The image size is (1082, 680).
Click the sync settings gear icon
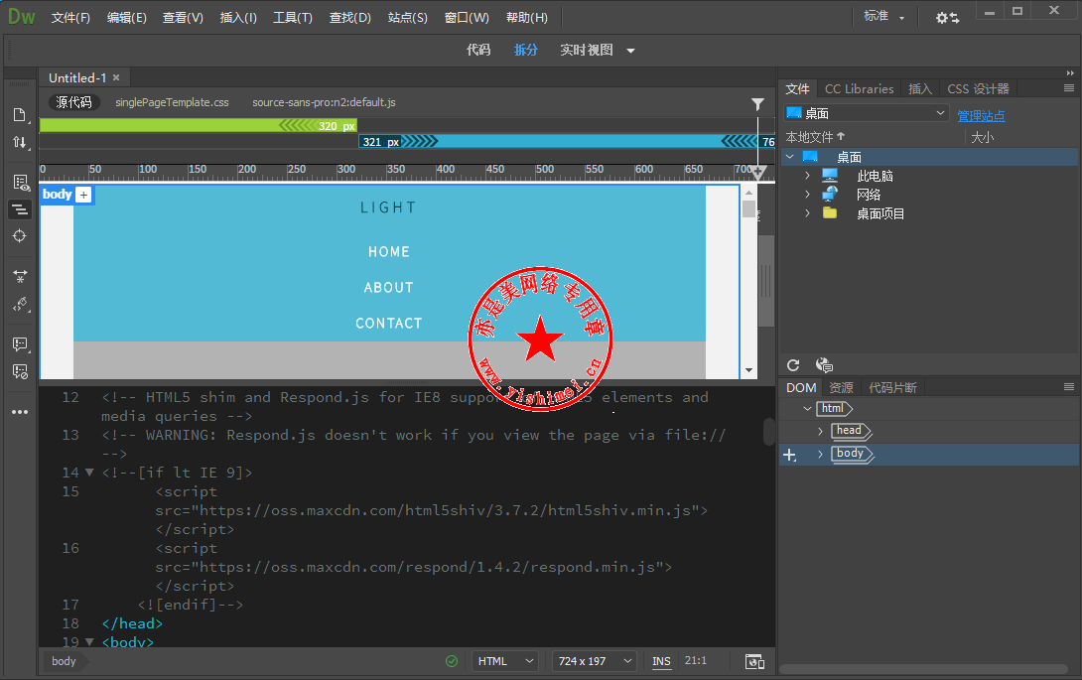[x=947, y=17]
